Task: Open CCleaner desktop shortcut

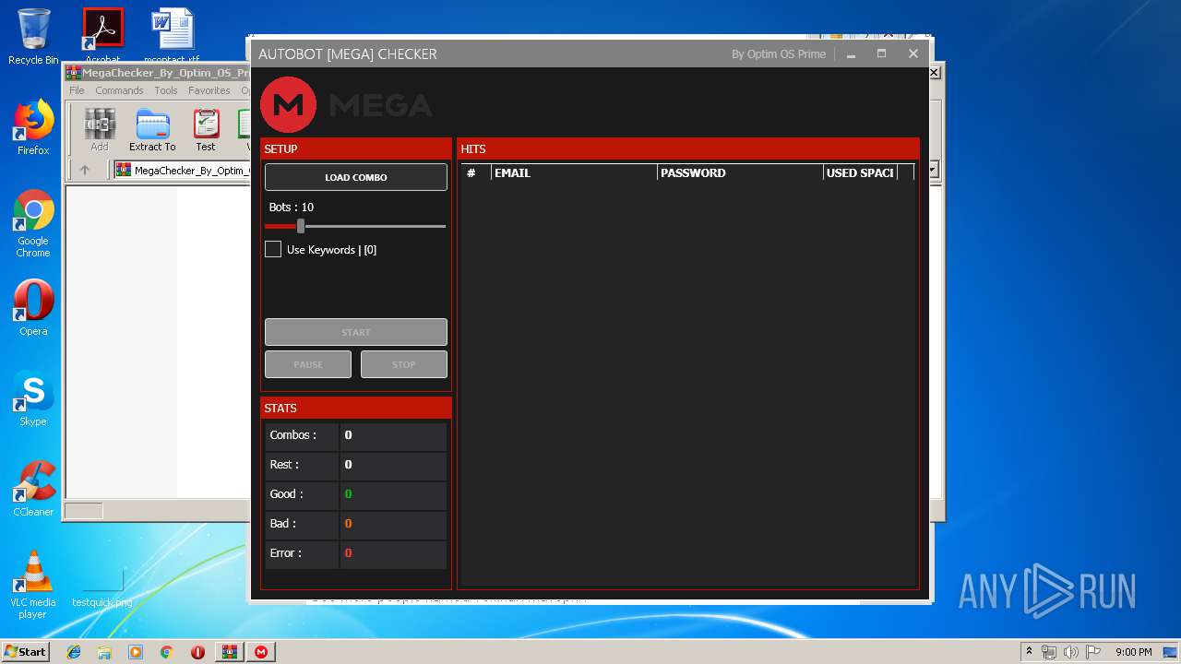Action: pos(33,489)
